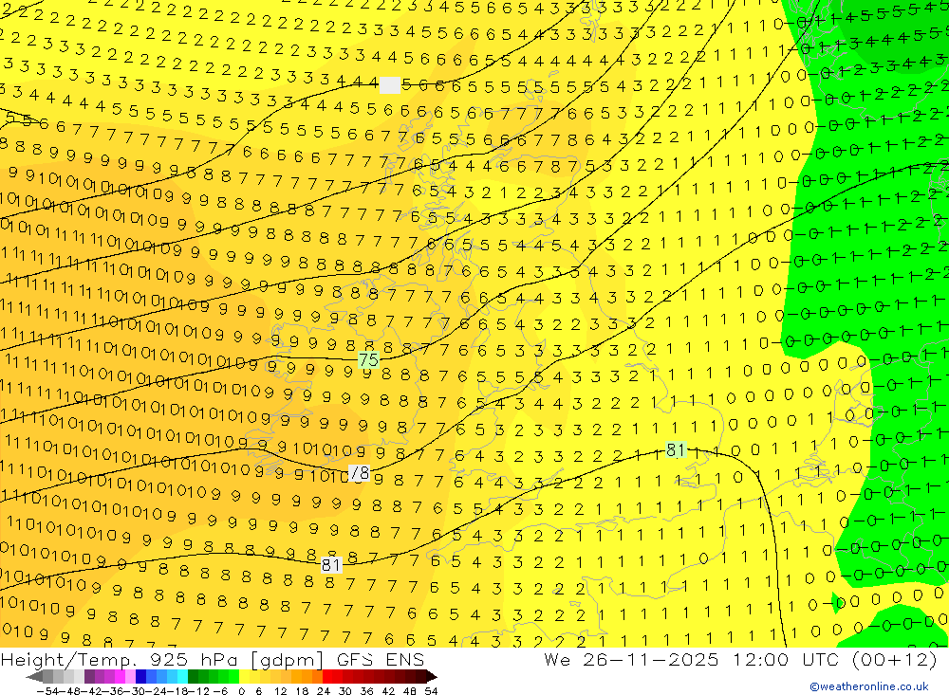This screenshot has height=695, width=949.
Task: Click the Height/Temp. 925 hPa GFS ENS title
Action: tap(212, 659)
